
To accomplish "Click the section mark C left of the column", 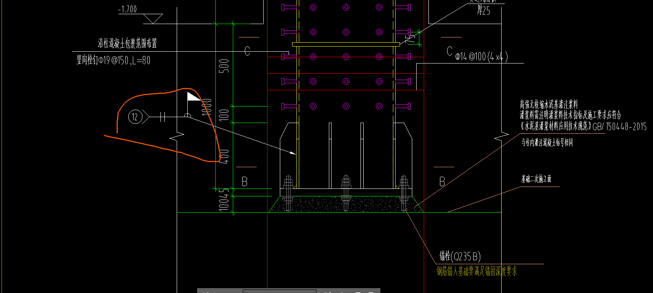I will pos(247,51).
